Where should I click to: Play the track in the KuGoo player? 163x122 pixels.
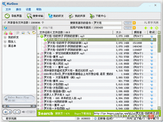(5, 112)
